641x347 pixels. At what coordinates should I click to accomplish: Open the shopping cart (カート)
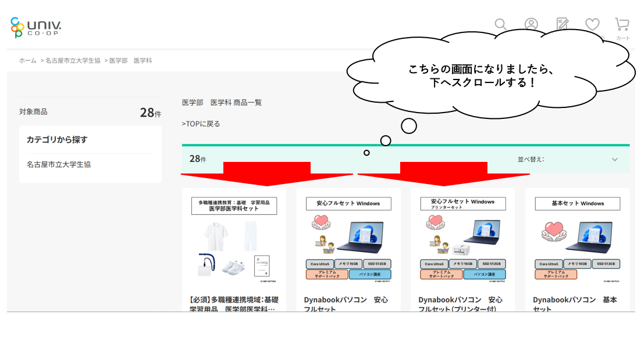click(622, 27)
